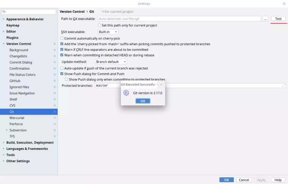Open the SSH executable Built-in dropdown

click(108, 32)
